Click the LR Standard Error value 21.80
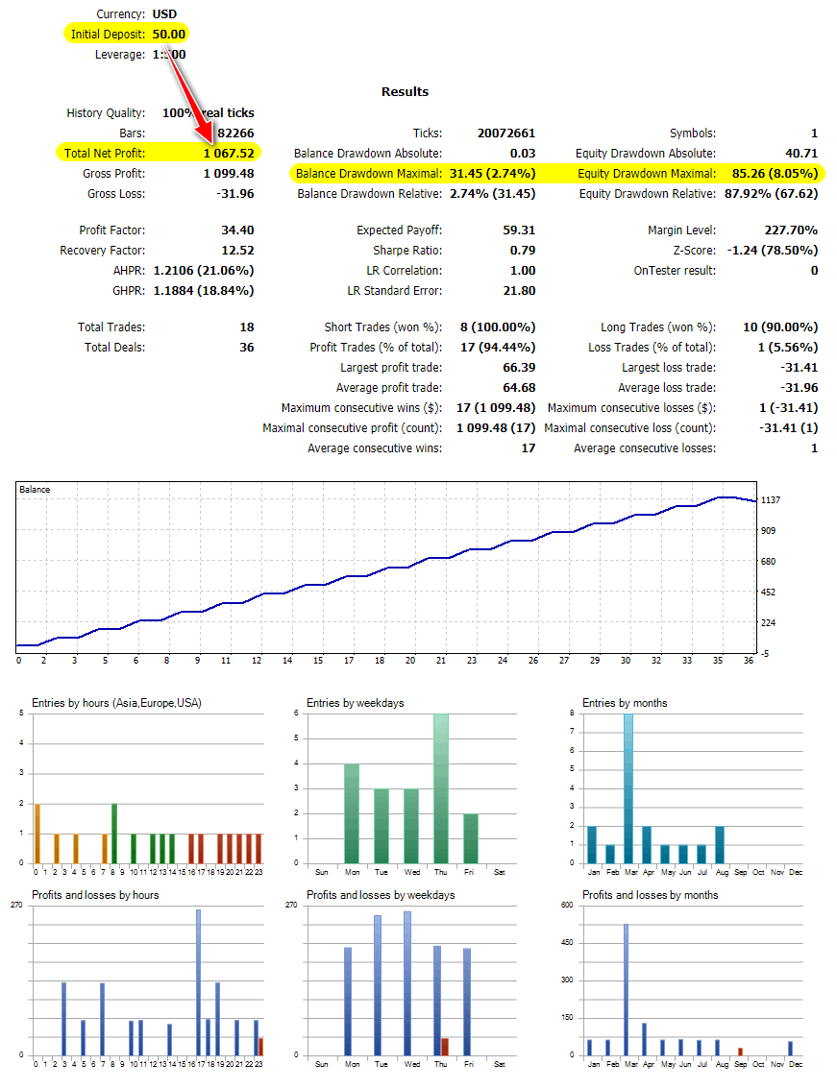 tap(519, 290)
